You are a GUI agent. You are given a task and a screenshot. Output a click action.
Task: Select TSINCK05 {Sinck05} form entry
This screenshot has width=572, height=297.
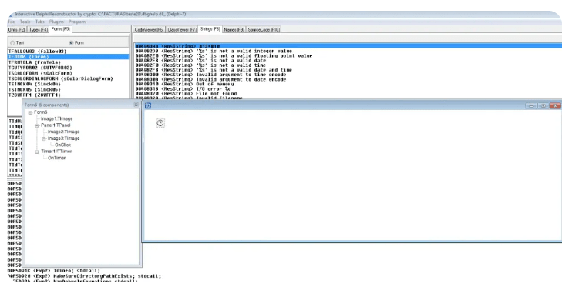click(x=68, y=89)
